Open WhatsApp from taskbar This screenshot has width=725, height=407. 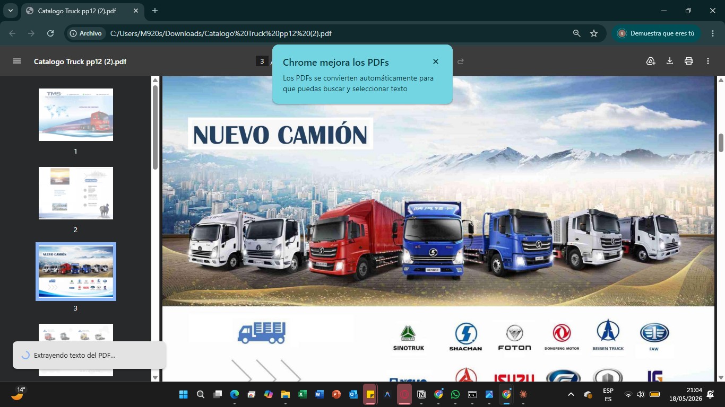tap(455, 394)
